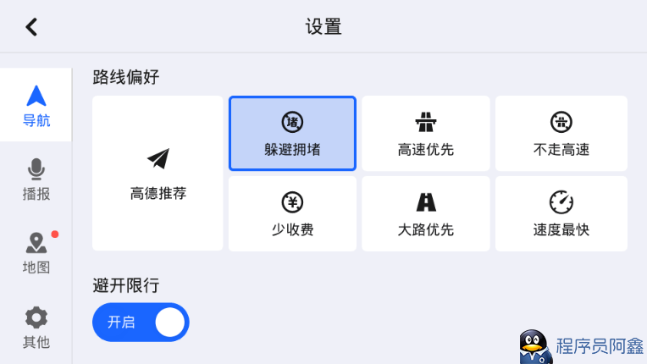647x364 pixels.
Task: Switch to the 地图 map tab
Action: 36,253
